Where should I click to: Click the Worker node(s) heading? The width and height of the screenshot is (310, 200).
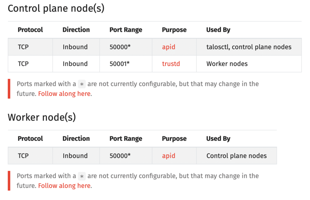41,117
